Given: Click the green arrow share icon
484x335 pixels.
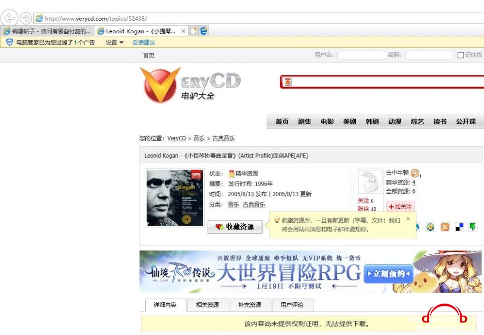Looking at the screenshot, I should point(472,227).
